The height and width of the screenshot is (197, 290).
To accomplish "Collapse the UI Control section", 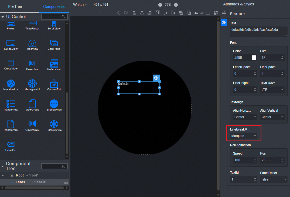I will click(3, 17).
